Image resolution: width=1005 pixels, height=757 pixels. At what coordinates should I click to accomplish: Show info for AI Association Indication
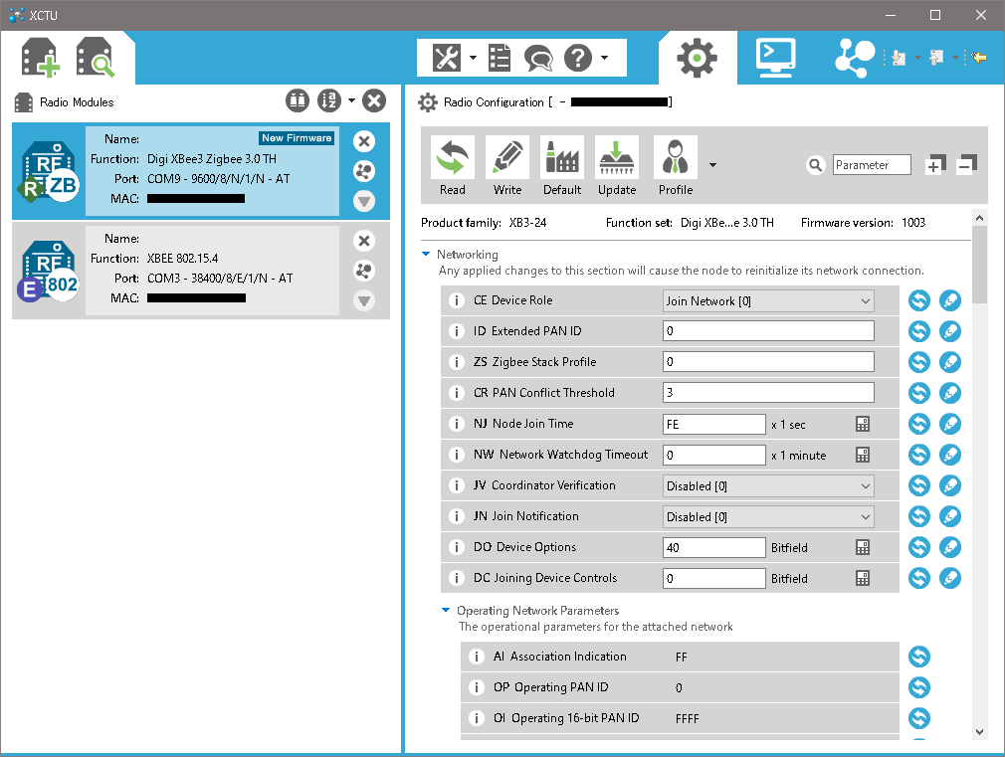(x=477, y=657)
